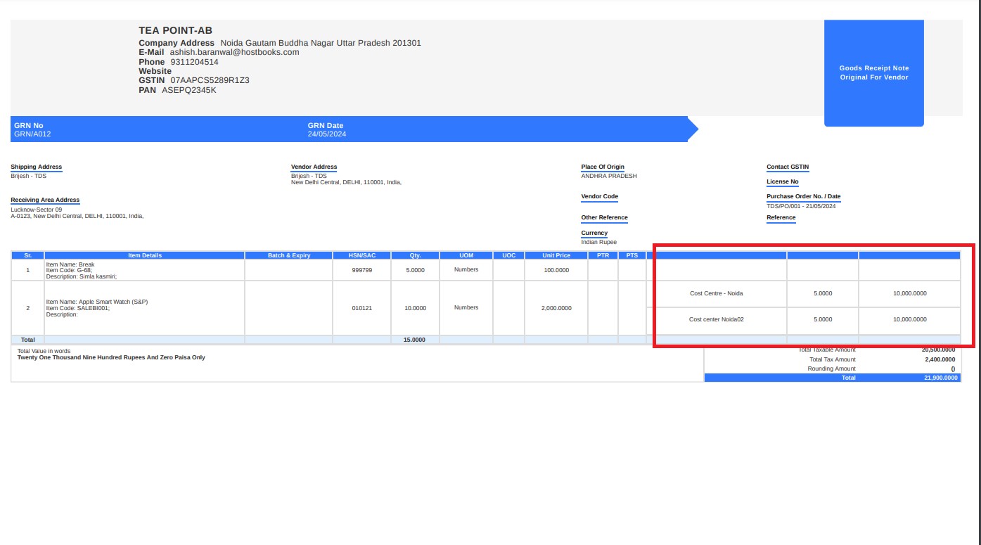Click the License No heading
The width and height of the screenshot is (981, 545).
pos(782,181)
